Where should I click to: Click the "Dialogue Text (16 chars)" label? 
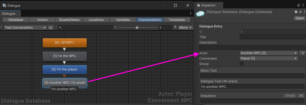tap(219, 81)
